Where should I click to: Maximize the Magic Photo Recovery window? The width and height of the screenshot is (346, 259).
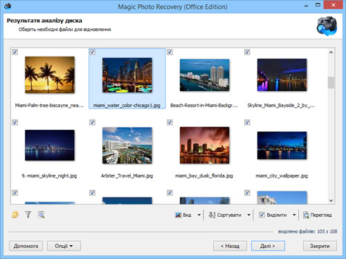318,5
